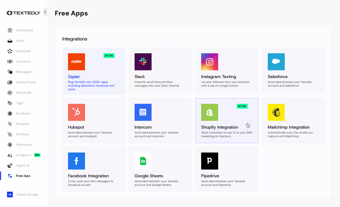
Task: Open the Keywords sidebar item
Action: pos(24,93)
